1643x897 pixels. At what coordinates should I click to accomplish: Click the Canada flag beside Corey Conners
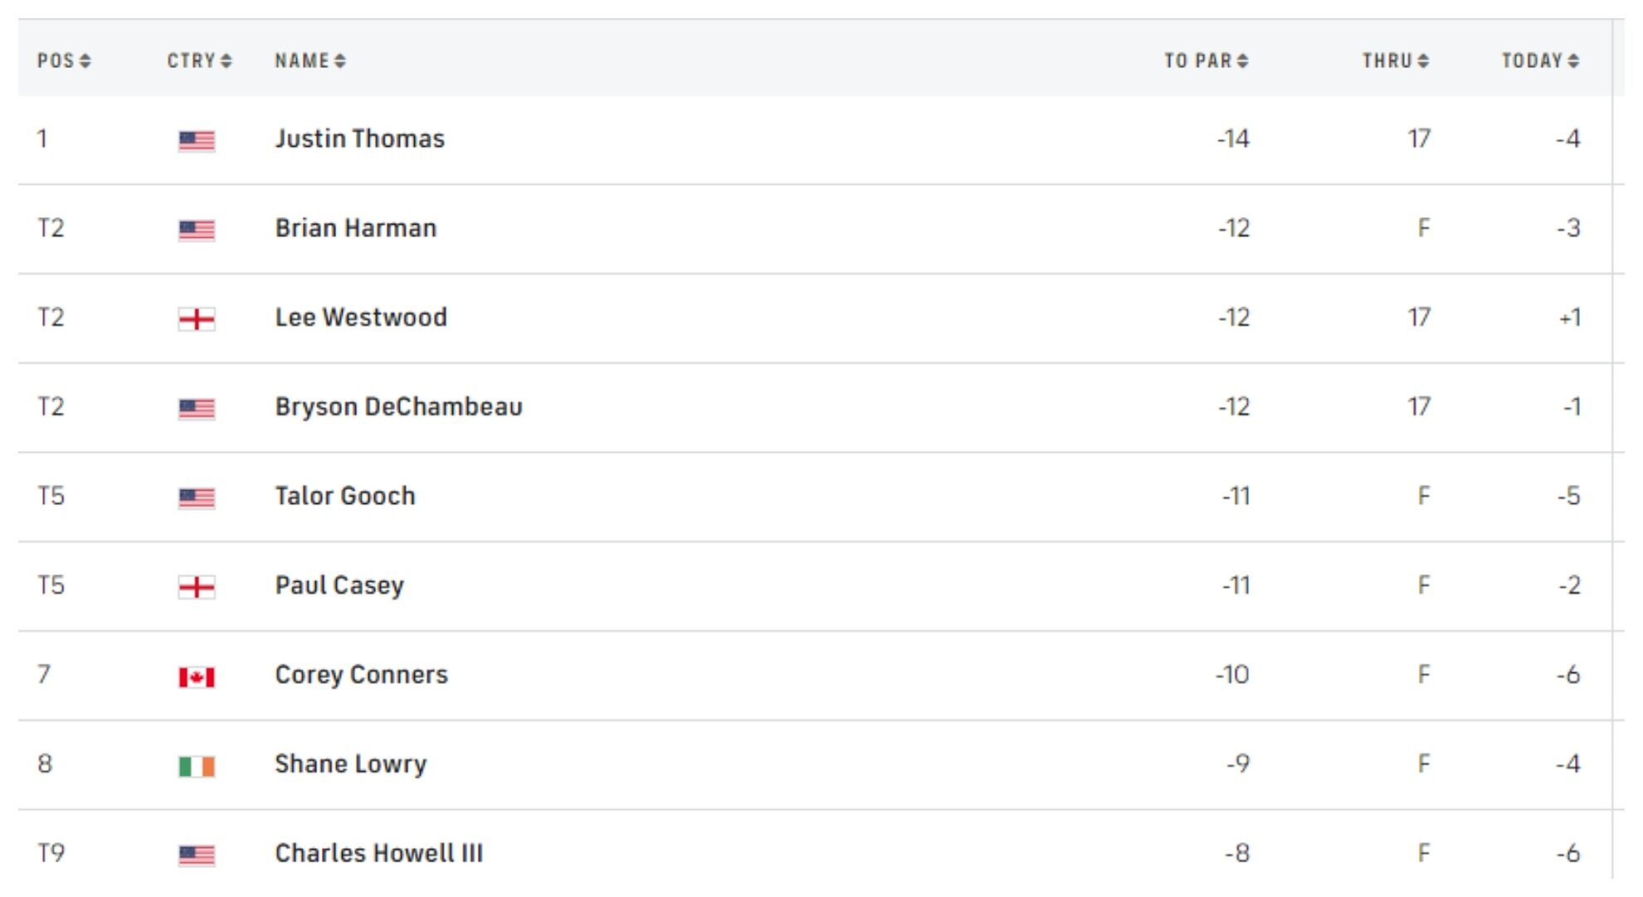click(197, 677)
